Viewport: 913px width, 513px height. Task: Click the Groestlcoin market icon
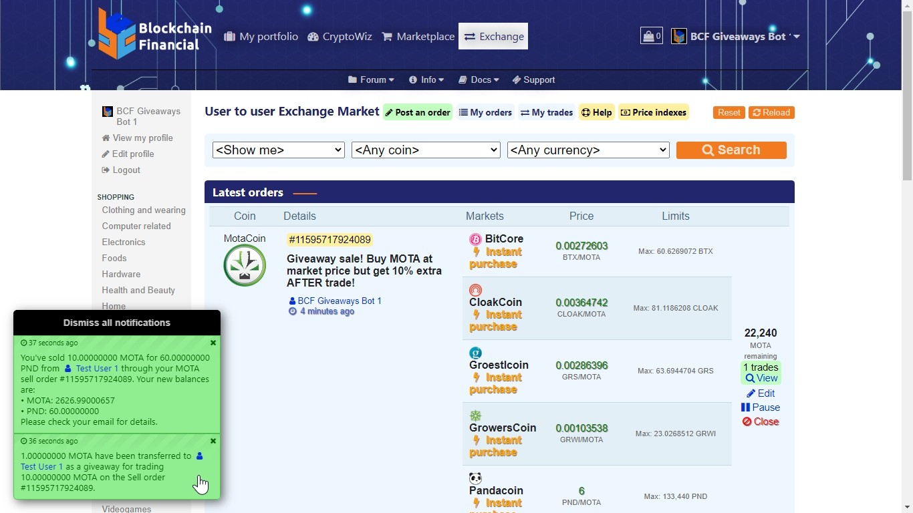click(x=475, y=353)
